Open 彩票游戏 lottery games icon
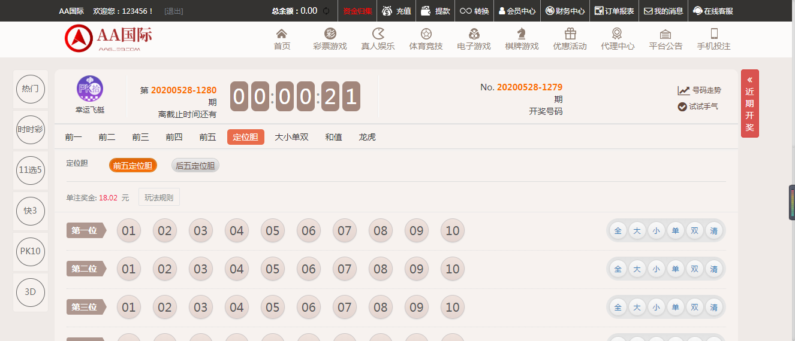This screenshot has width=795, height=341. point(330,34)
